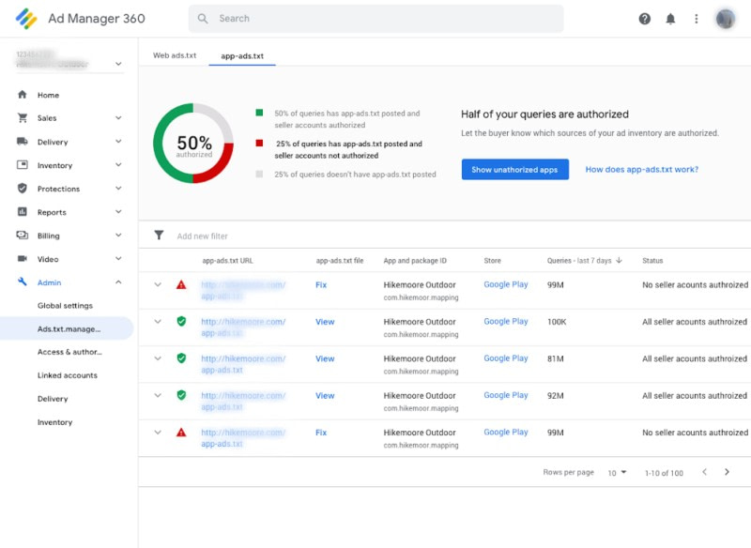The image size is (751, 548).
Task: Open the Home icon in the sidebar
Action: point(22,95)
